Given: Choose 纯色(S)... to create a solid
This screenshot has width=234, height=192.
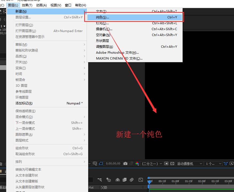Looking at the screenshot, I should point(135,17).
